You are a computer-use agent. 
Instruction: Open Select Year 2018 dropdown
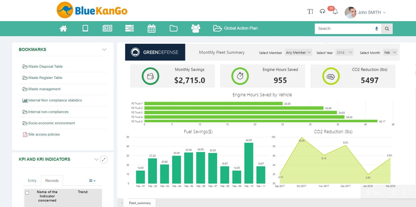pos(344,52)
